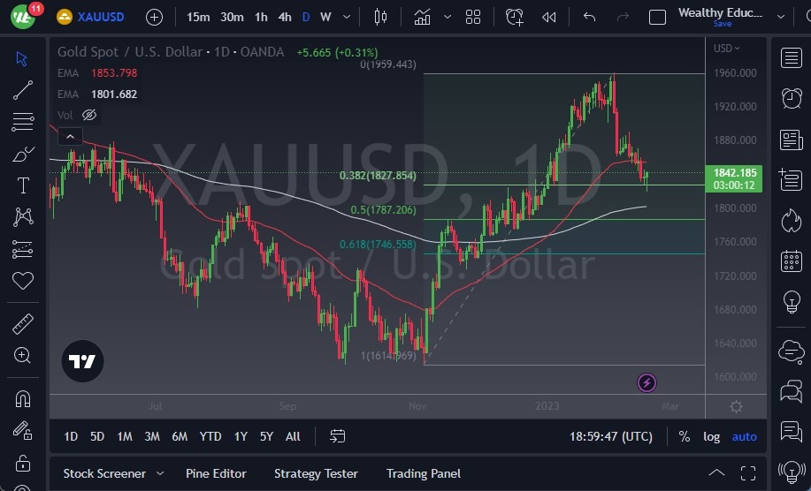This screenshot has width=811, height=491.
Task: Undo the last chart action
Action: click(589, 17)
